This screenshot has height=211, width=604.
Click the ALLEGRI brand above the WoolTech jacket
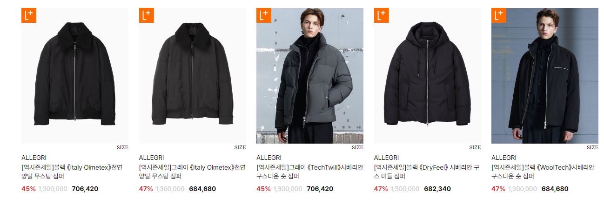(x=503, y=158)
